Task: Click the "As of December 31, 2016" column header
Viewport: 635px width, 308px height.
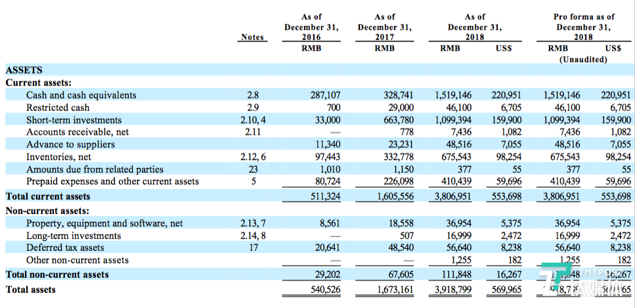Action: 311,27
